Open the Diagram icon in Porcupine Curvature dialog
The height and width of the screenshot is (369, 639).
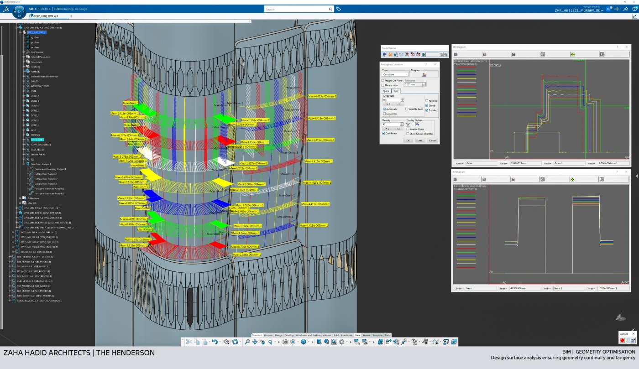click(424, 74)
